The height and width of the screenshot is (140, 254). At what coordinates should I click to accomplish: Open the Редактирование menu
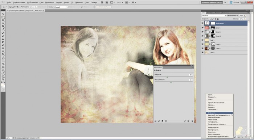(x=19, y=3)
